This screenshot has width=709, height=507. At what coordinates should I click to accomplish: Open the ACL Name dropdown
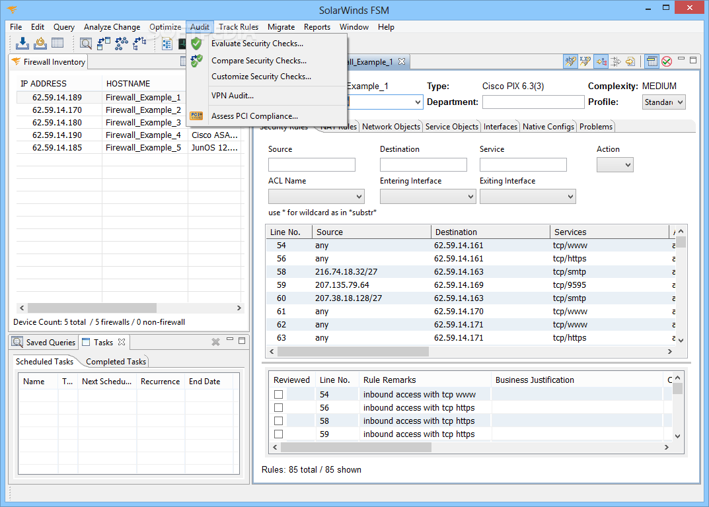316,197
